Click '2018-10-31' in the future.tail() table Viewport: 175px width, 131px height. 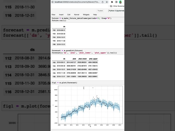[61, 37]
